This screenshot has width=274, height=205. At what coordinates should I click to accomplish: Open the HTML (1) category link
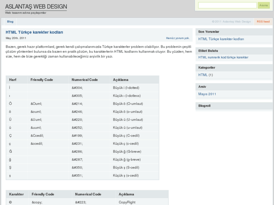pos(205,75)
